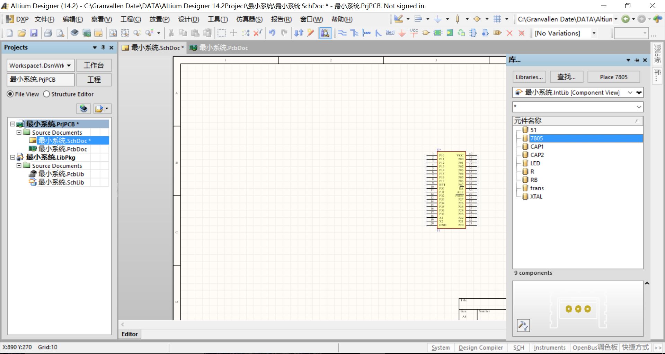Click the 查找... search button

coord(566,77)
